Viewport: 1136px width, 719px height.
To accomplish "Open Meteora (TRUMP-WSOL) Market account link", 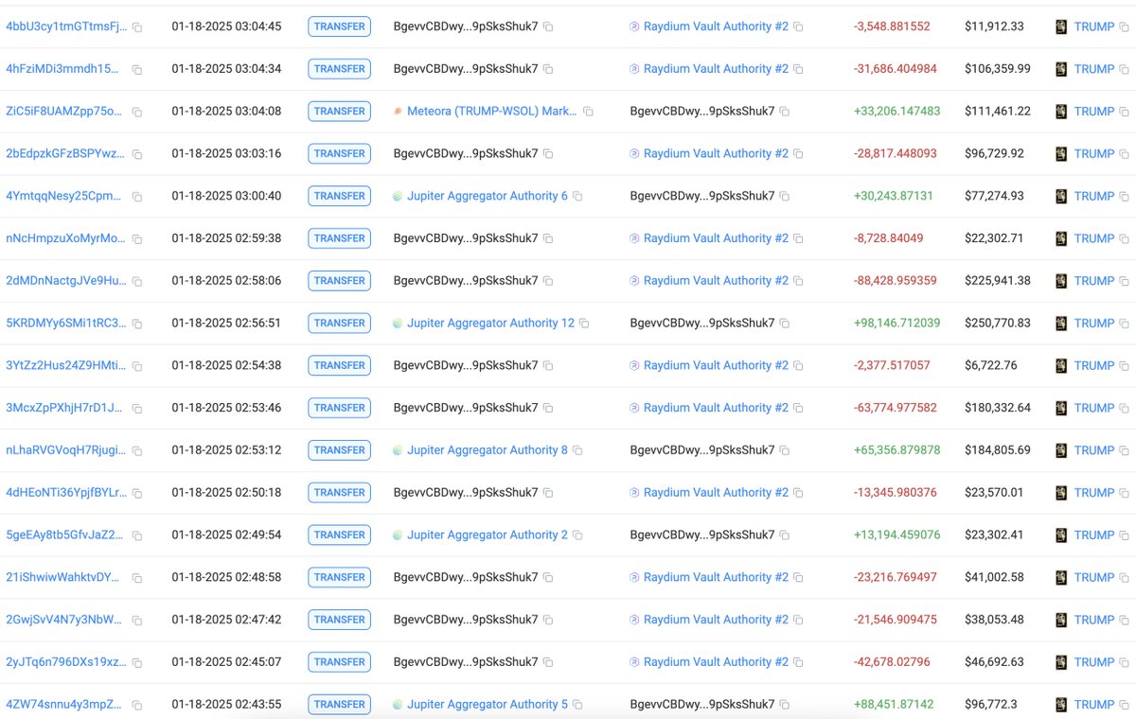I will [491, 111].
